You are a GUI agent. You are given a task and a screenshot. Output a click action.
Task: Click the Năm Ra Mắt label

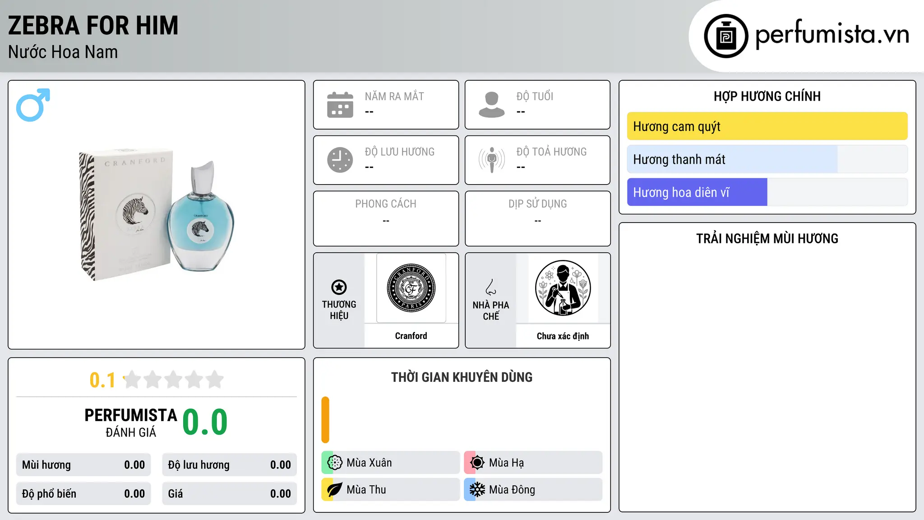click(x=394, y=96)
